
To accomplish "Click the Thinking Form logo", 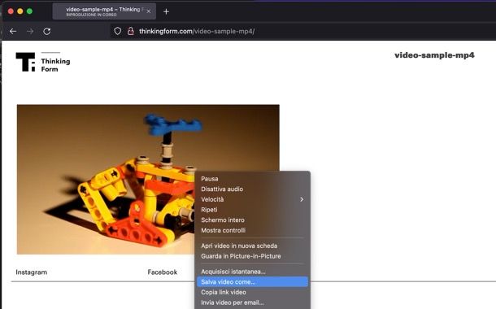I will click(43, 62).
